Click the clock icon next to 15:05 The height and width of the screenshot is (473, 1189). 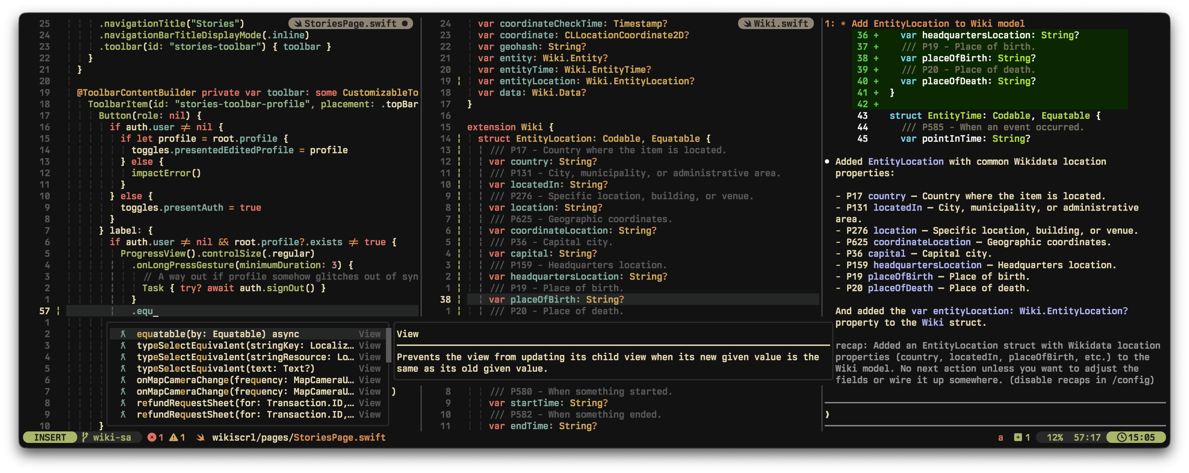click(1121, 437)
